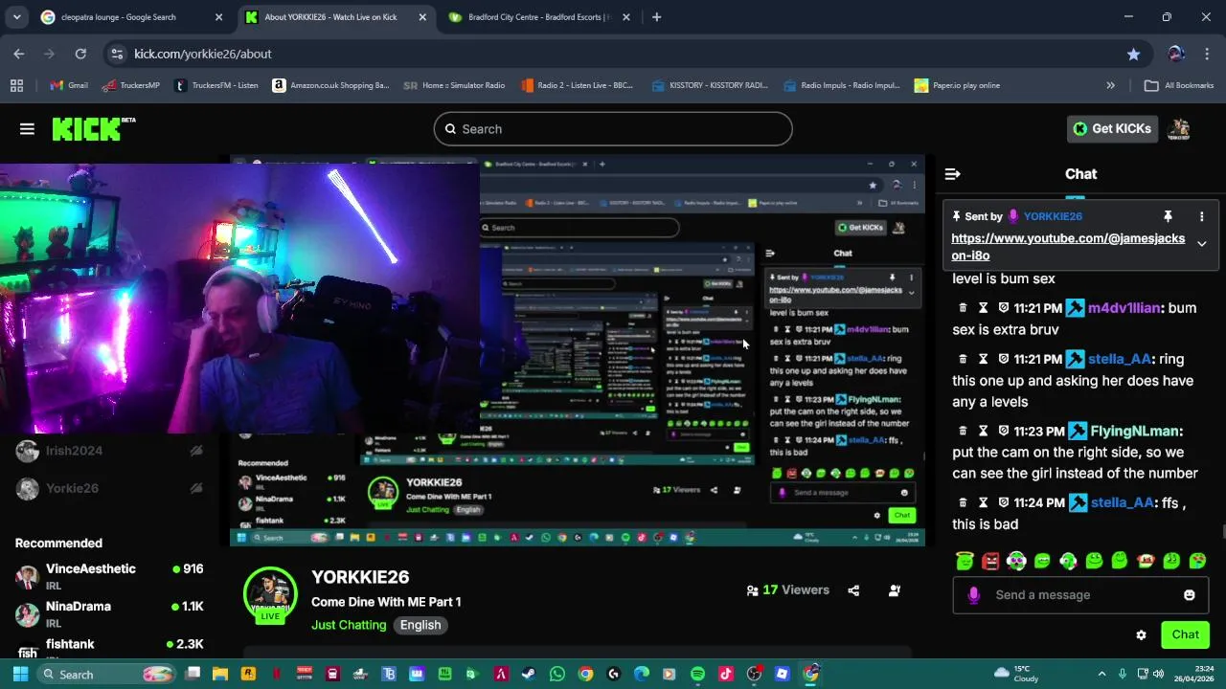Click the English language tag
Screen dimensions: 1226x689
click(x=420, y=625)
